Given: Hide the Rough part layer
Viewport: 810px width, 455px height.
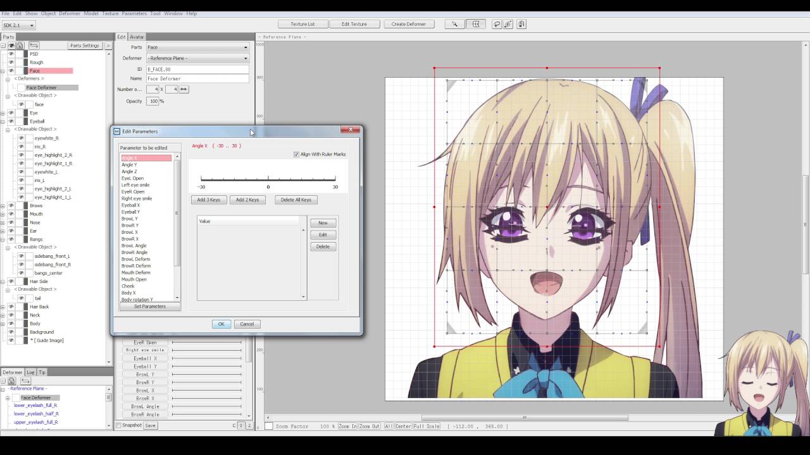Looking at the screenshot, I should pos(11,62).
